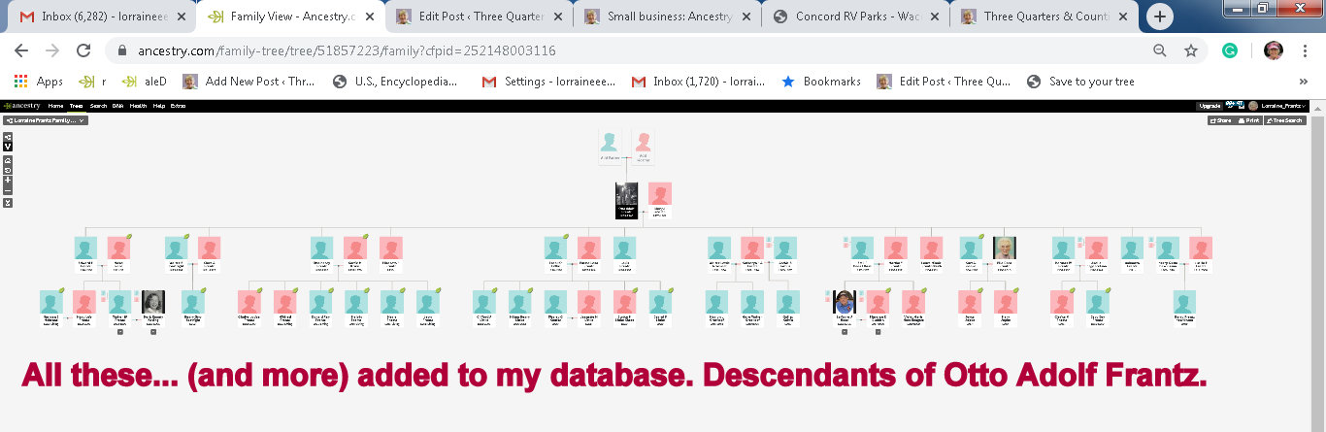Expand hidden bookmarks overflow chevron
The width and height of the screenshot is (1326, 432).
[1304, 82]
